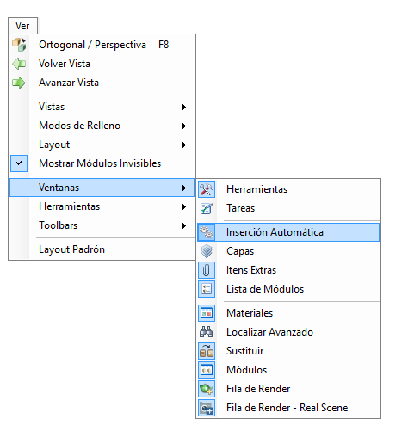The image size is (414, 425).
Task: Click the Capas stacked layers icon
Action: coord(207,251)
